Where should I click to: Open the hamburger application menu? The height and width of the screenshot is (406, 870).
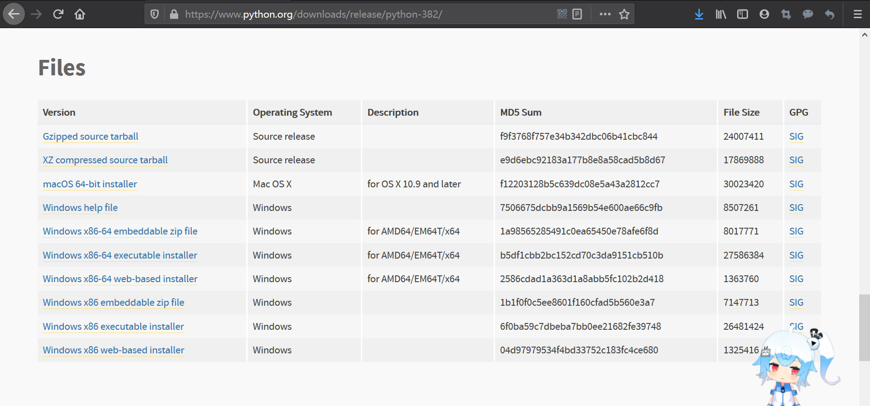(x=858, y=14)
